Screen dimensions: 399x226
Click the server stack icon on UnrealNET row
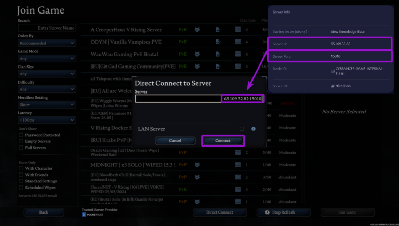pos(238,189)
